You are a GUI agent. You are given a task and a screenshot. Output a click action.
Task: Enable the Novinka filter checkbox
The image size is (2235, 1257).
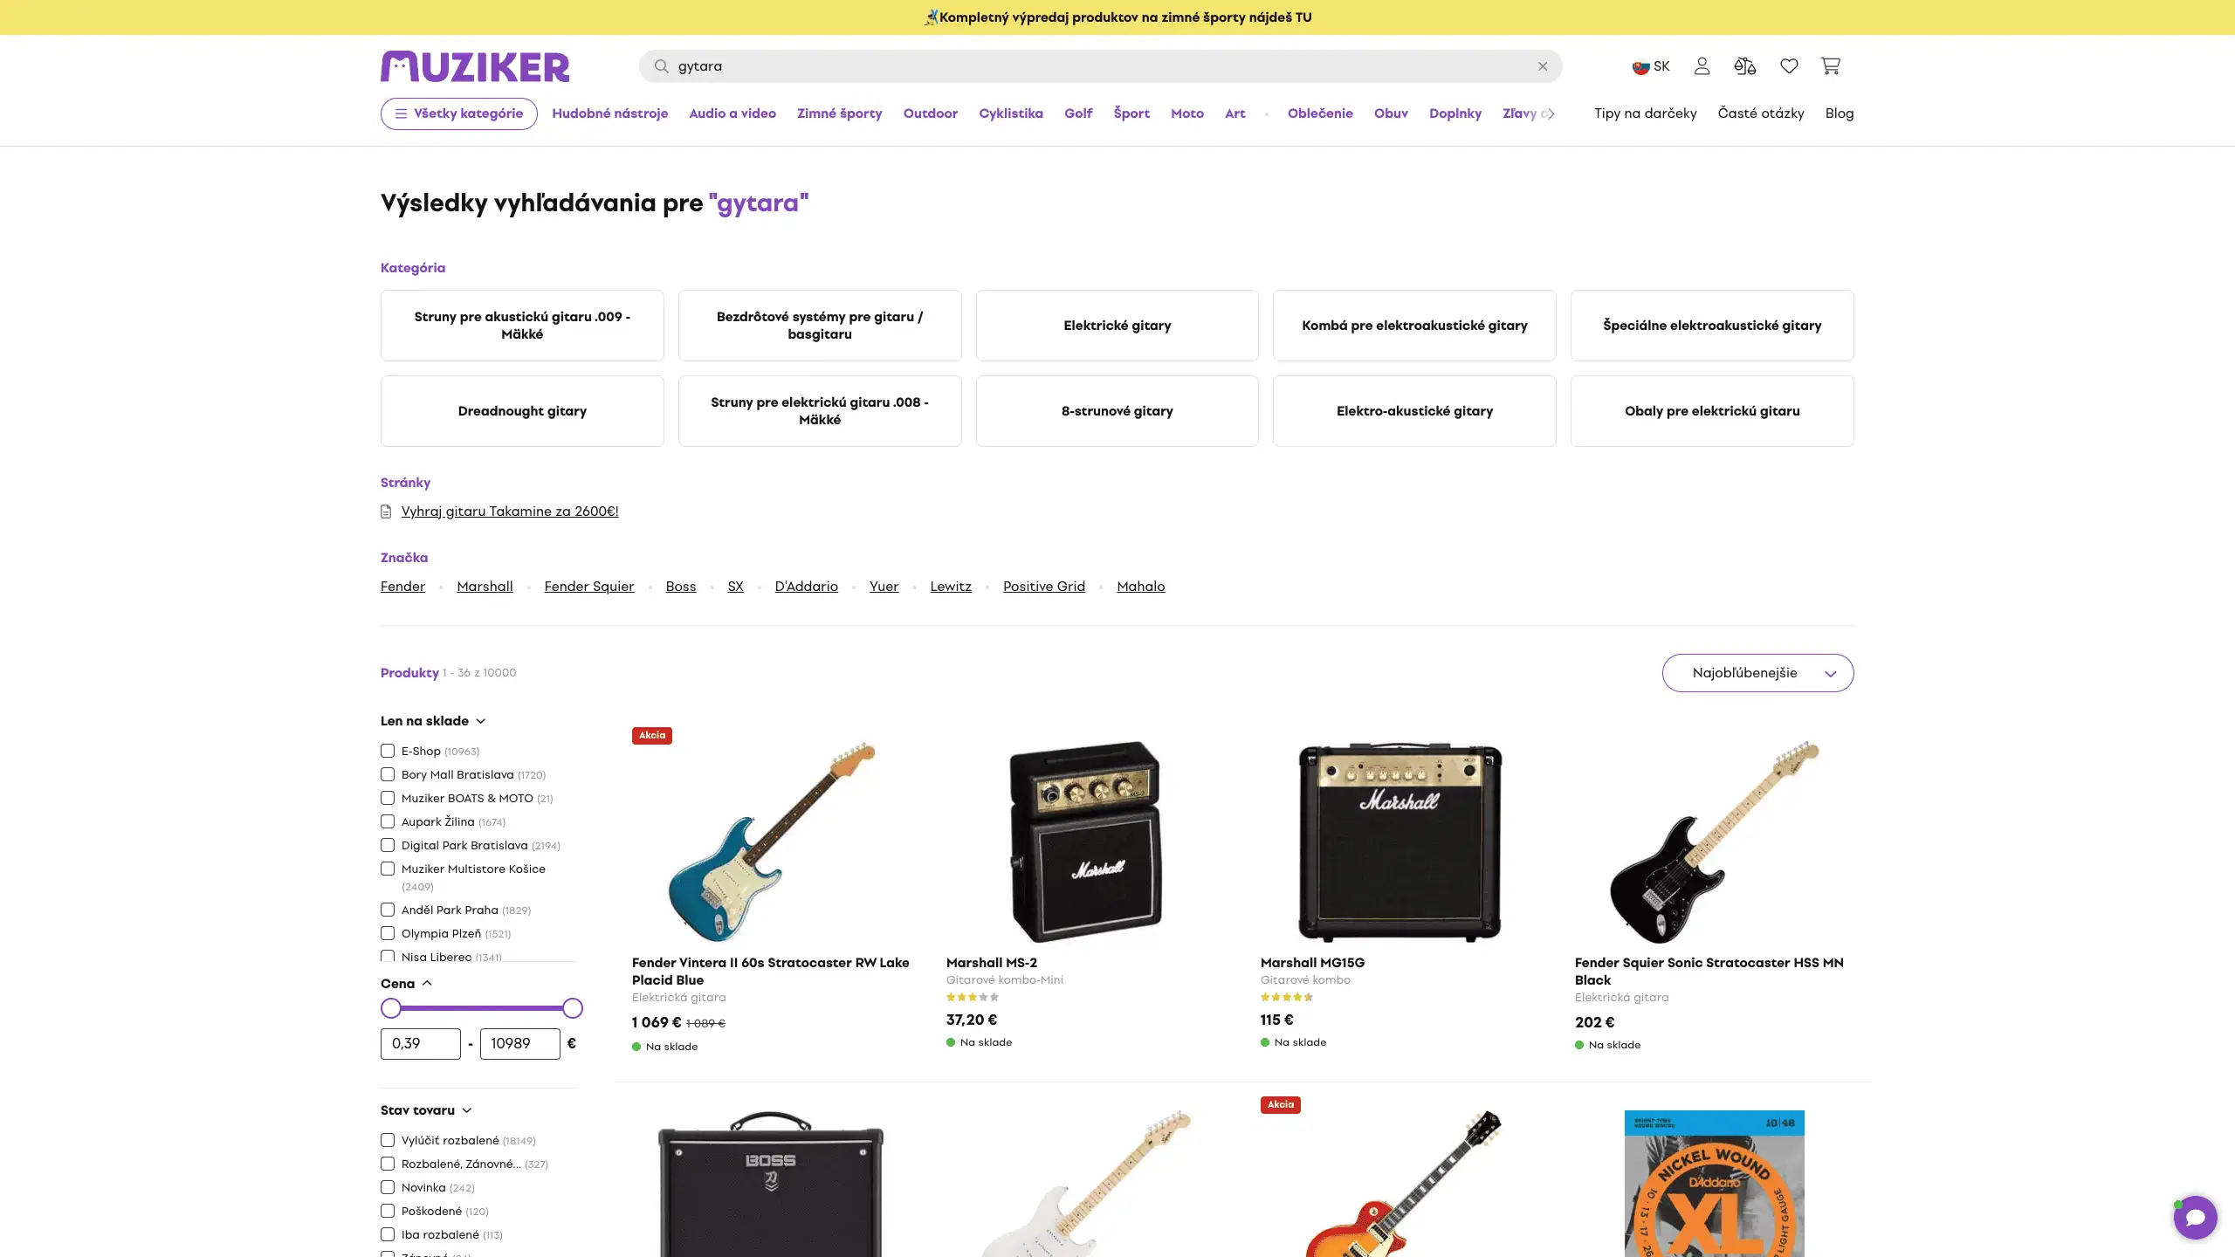tap(388, 1187)
